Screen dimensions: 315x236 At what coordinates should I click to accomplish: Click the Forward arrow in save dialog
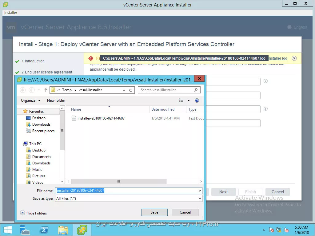click(32, 90)
